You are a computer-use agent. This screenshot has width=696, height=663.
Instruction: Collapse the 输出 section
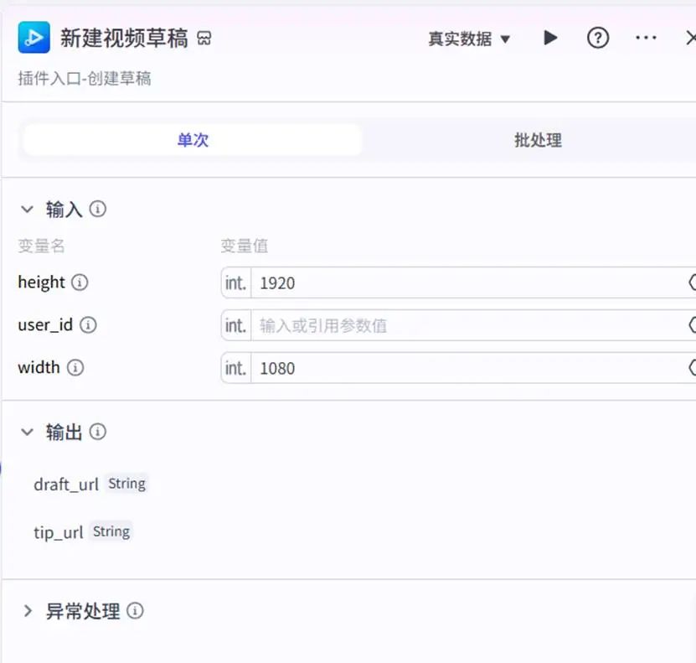(x=27, y=432)
